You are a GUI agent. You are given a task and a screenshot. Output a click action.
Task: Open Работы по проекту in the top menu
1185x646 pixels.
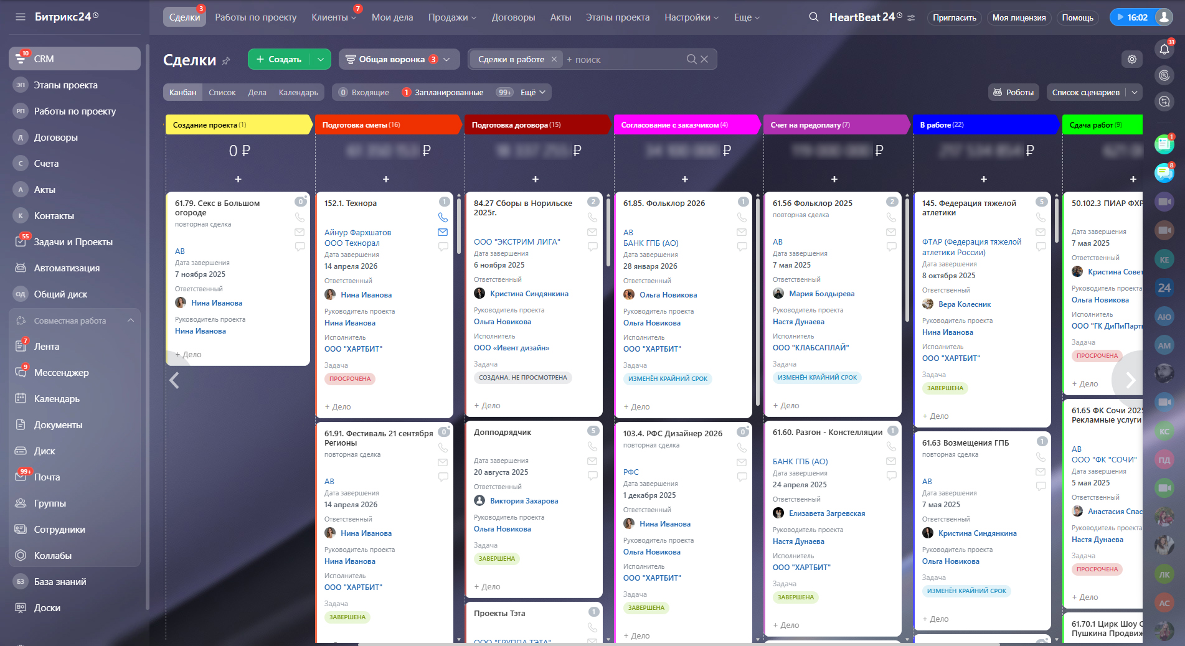[x=256, y=17]
